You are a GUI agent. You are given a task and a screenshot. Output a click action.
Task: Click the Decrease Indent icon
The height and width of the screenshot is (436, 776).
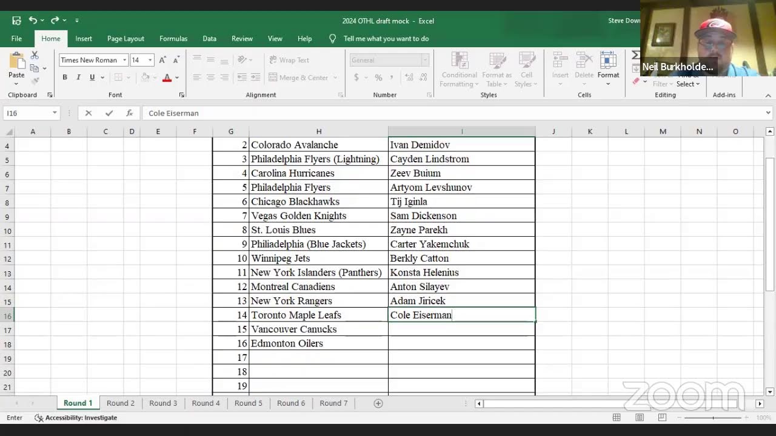(242, 78)
